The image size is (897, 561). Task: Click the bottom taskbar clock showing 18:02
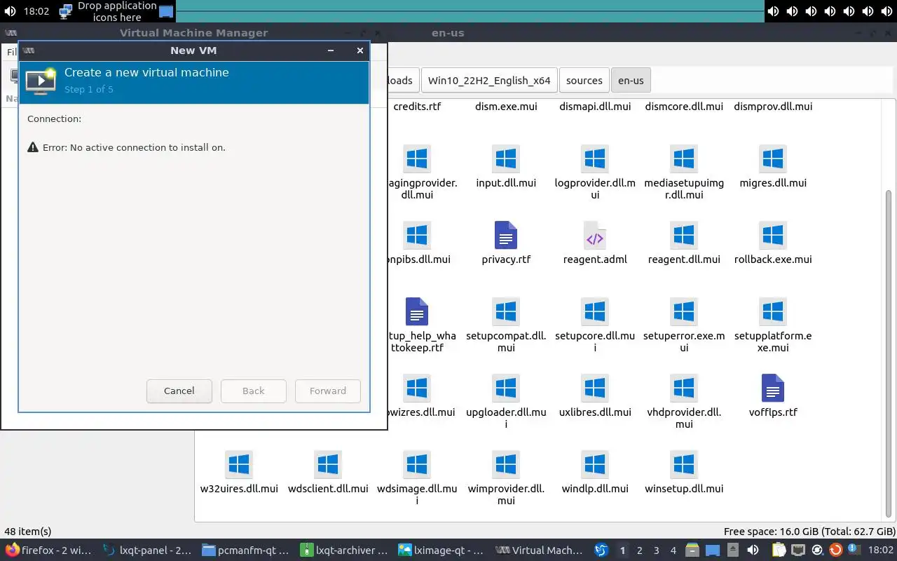click(881, 550)
